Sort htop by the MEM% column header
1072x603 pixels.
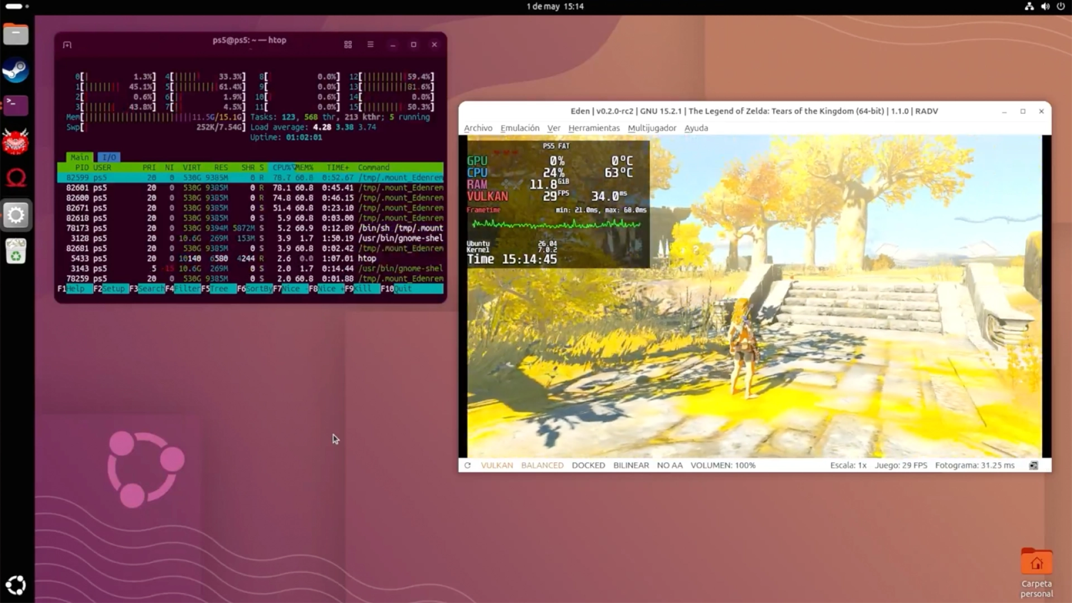(304, 167)
